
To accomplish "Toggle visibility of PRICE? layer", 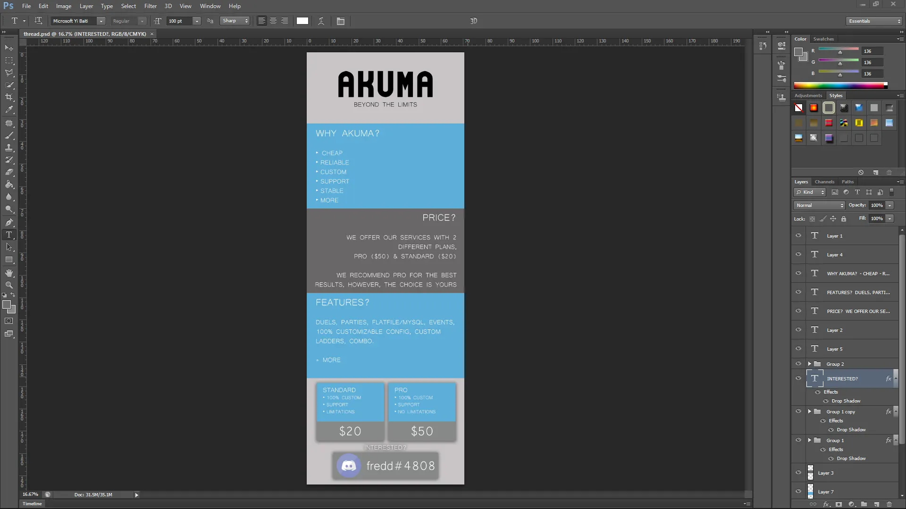I will (x=798, y=311).
